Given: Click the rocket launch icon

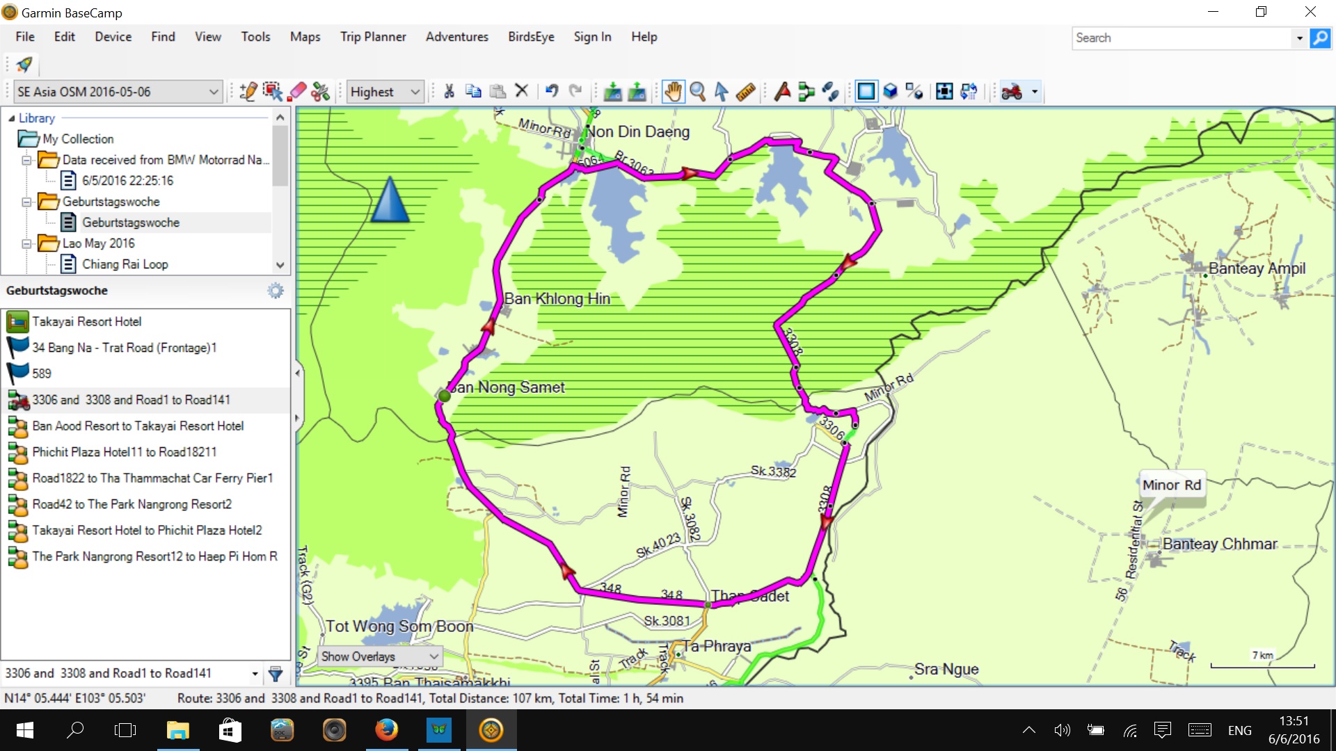Looking at the screenshot, I should pos(24,65).
